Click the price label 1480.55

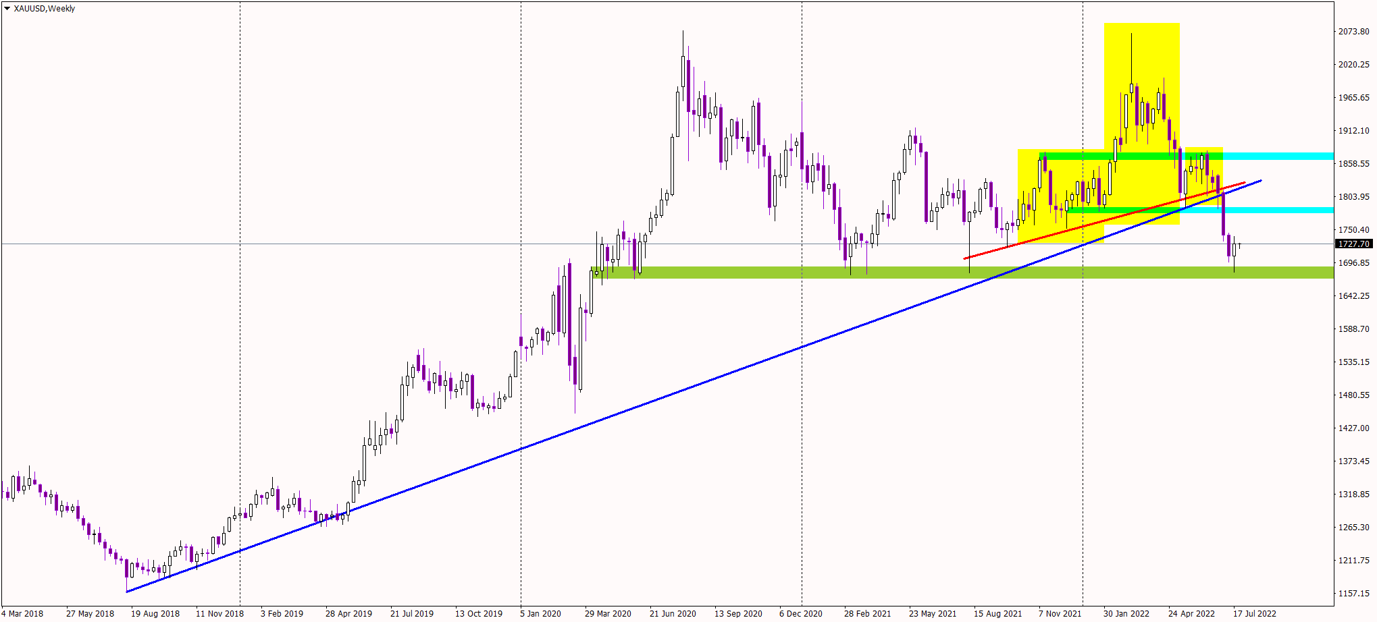1354,395
